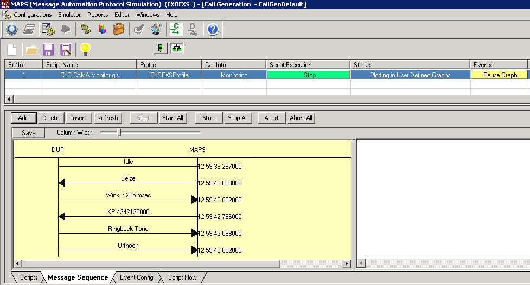
Task: Click the Offhook message label
Action: (128, 246)
